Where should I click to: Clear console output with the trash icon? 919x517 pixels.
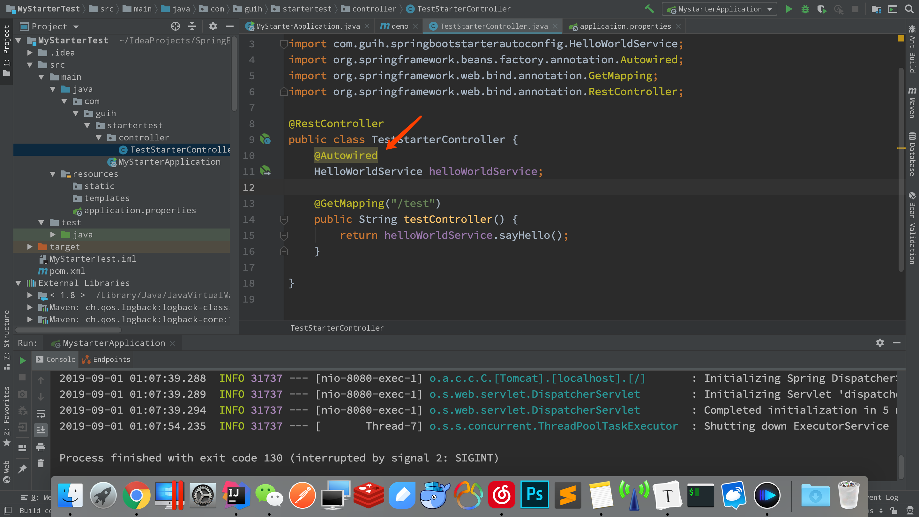point(41,463)
